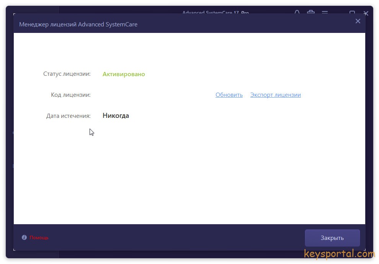Close the main application window
Screen dimensions: 379x264
[366, 13]
